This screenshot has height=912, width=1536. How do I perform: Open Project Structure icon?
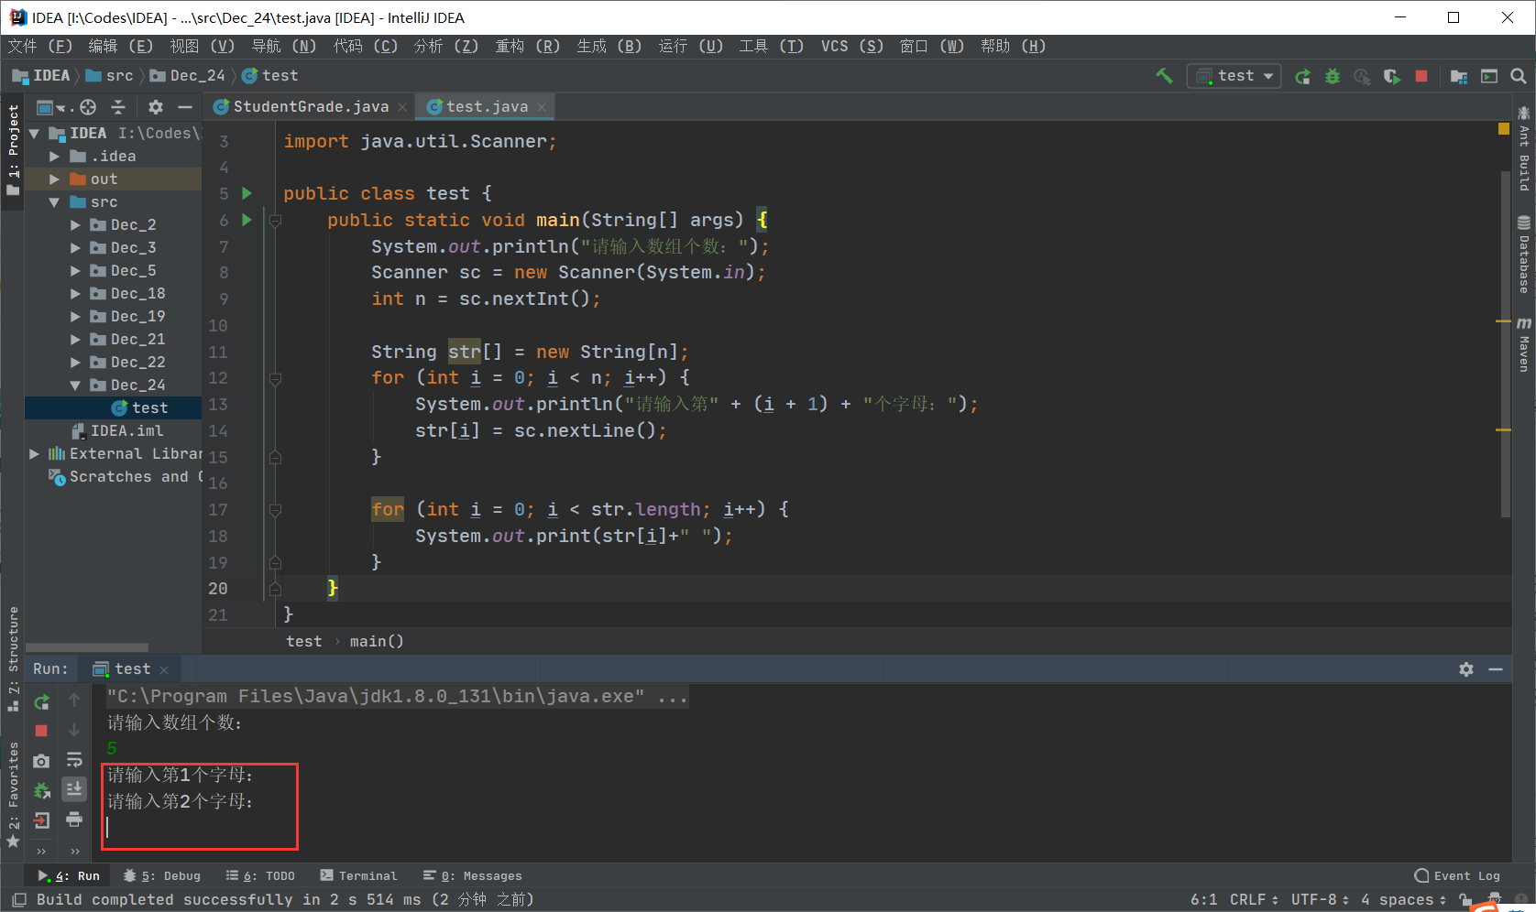1459,76
